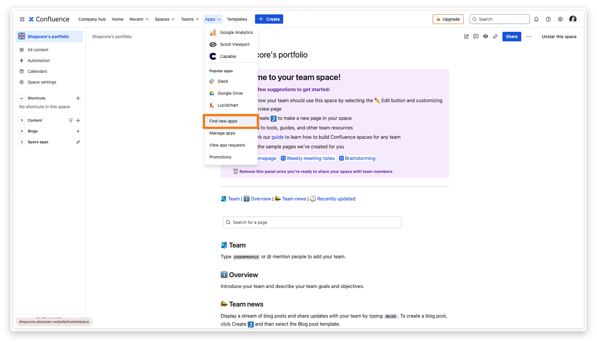This screenshot has width=597, height=344.
Task: Click the Upgrade button
Action: click(448, 19)
